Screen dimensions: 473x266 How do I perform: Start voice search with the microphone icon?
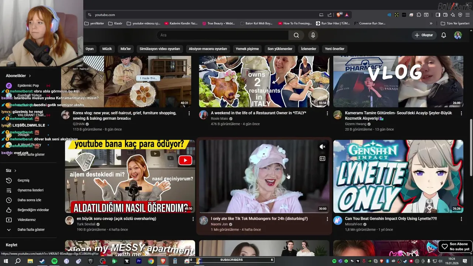click(x=313, y=35)
